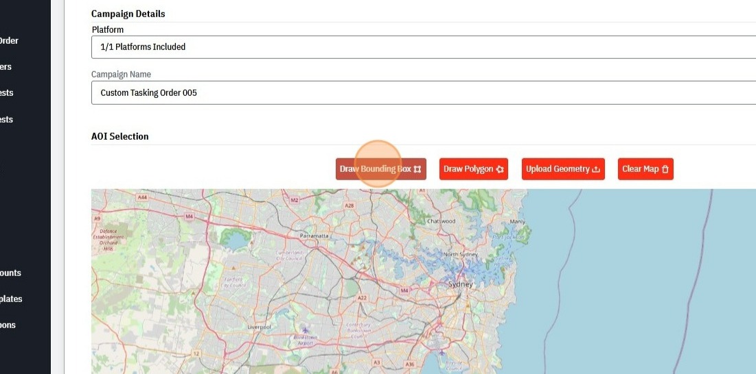Click the Manly label on the map
756x374 pixels.
tap(517, 222)
